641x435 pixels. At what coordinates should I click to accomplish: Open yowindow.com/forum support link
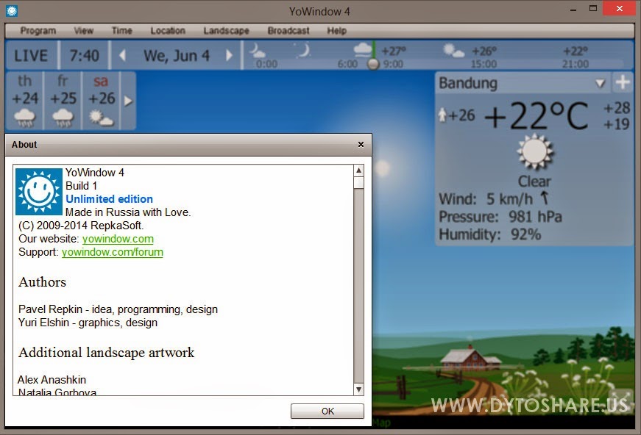pyautogui.click(x=113, y=252)
